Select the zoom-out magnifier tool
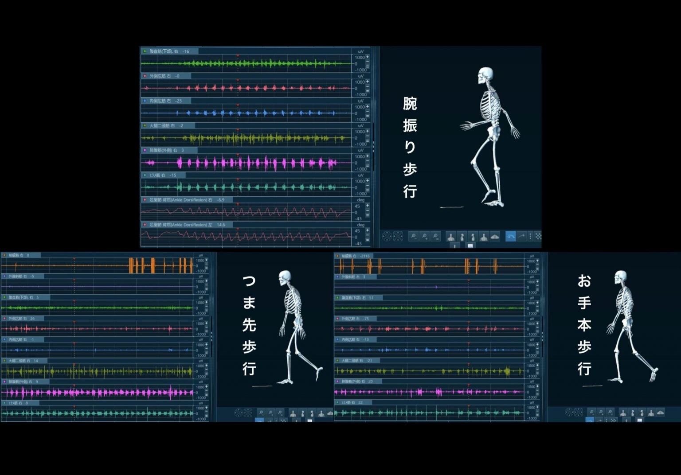This screenshot has width=681, height=475. [x=414, y=237]
